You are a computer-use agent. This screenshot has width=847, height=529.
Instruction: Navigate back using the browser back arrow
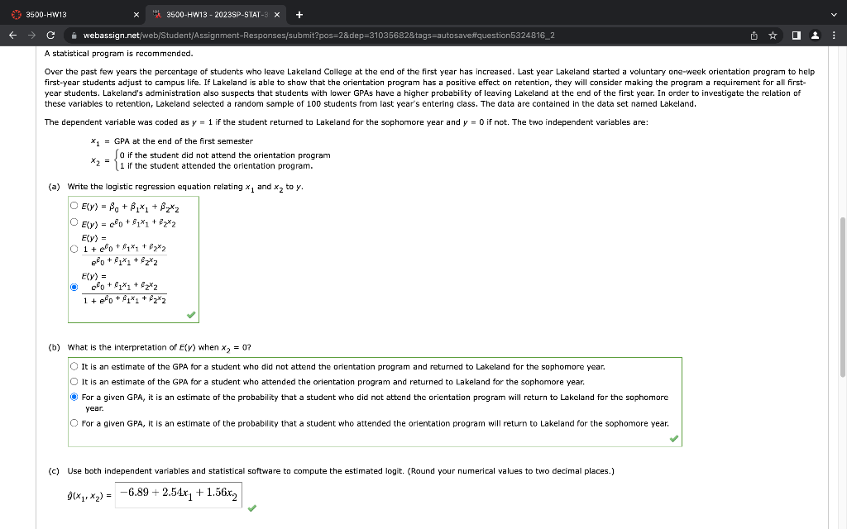click(12, 36)
